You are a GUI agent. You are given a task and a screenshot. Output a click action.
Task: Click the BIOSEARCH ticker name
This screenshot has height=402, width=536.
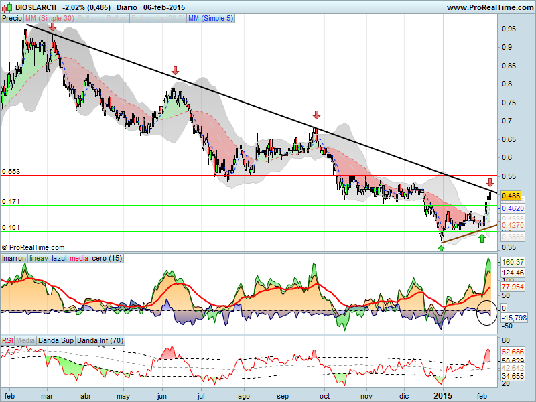pos(36,7)
